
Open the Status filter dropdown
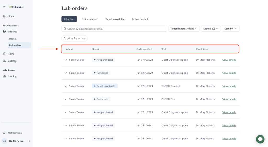coord(211,29)
